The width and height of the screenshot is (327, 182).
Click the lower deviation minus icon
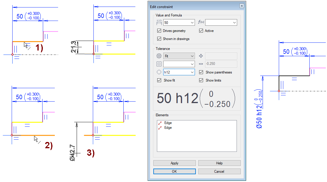click(x=201, y=64)
